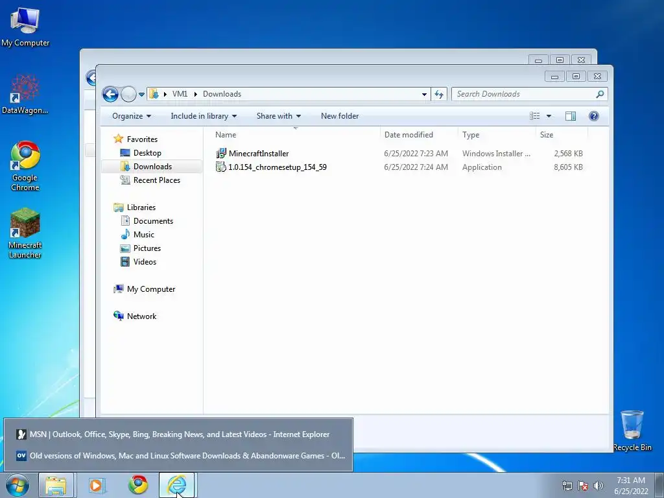Click Internet Explorer taskbar button
Image resolution: width=664 pixels, height=498 pixels.
(x=176, y=485)
